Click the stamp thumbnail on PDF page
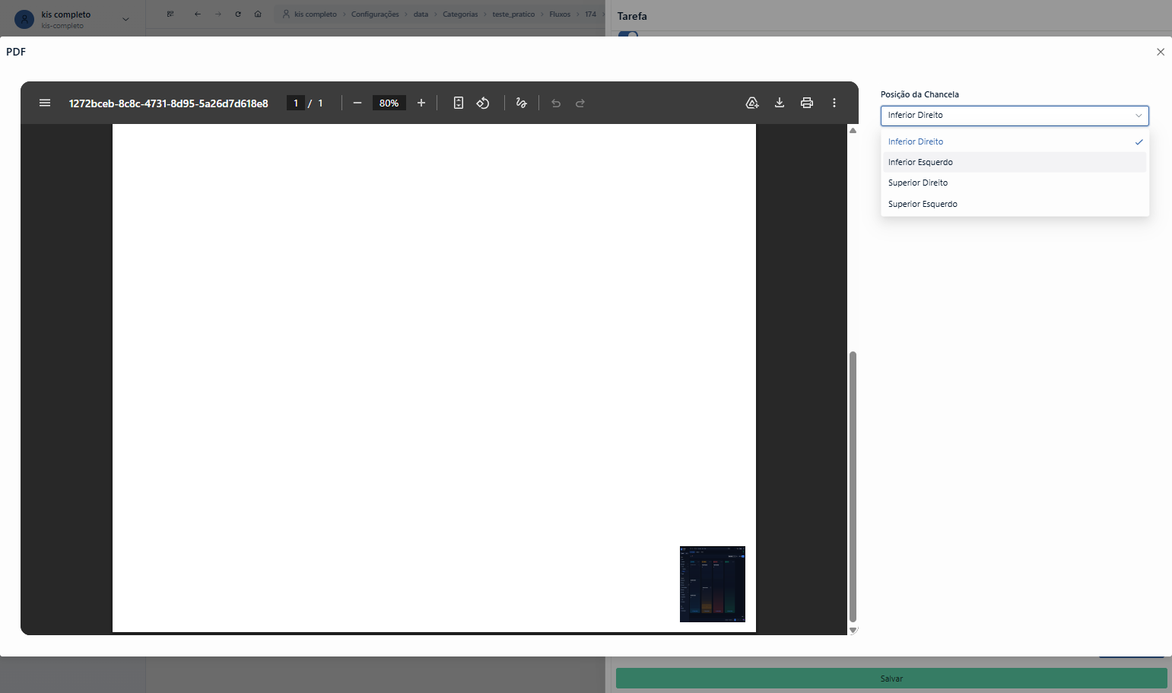Viewport: 1172px width, 693px height. 713,584
